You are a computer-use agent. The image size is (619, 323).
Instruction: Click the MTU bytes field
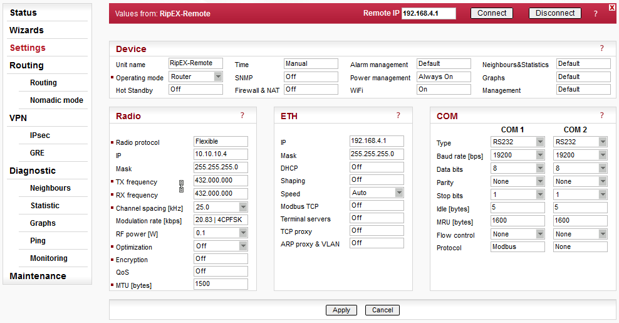click(221, 284)
